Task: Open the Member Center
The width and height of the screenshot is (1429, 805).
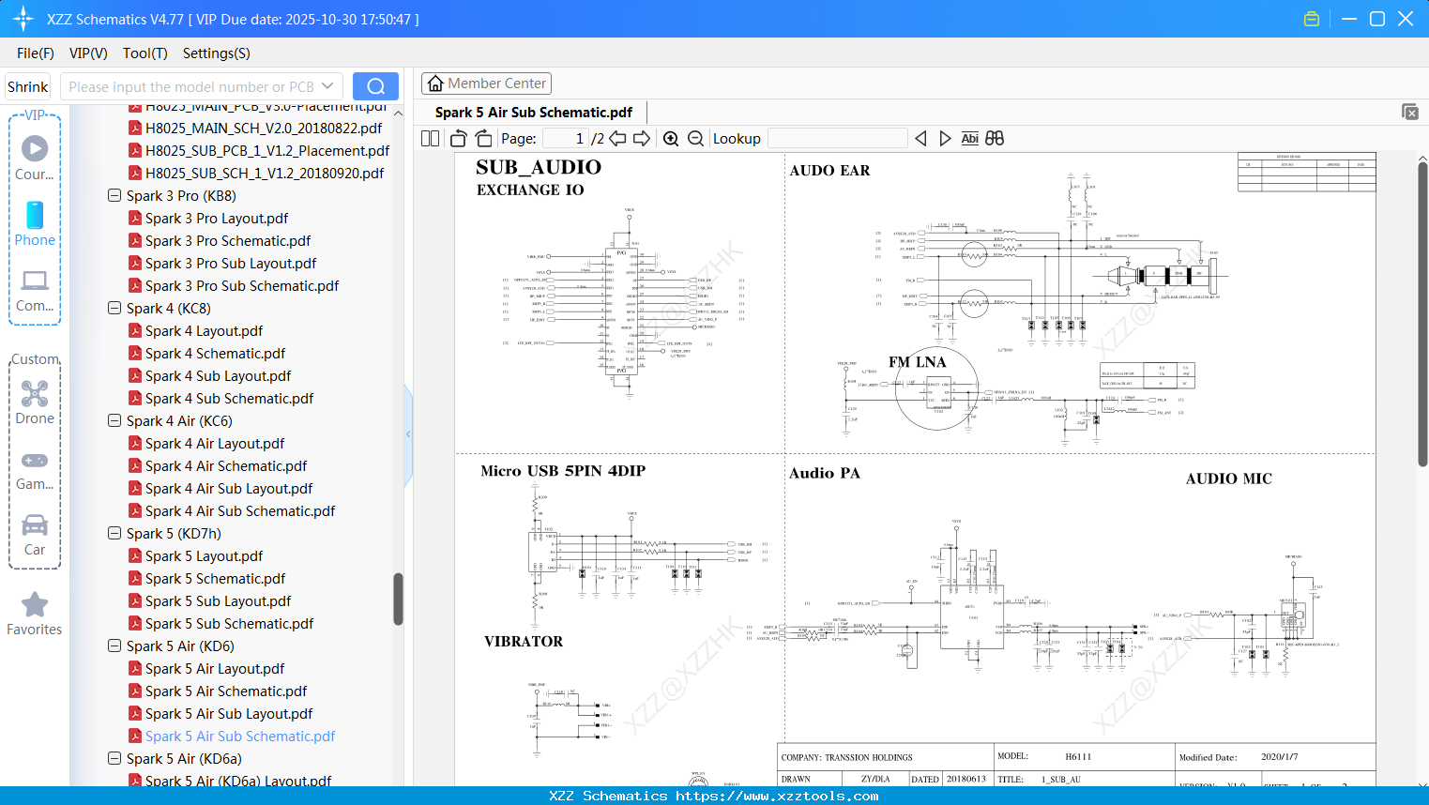Action: point(486,83)
